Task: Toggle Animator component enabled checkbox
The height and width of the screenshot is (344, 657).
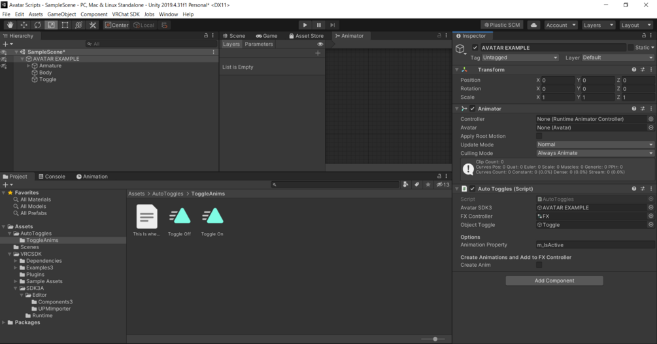Action: pos(472,109)
